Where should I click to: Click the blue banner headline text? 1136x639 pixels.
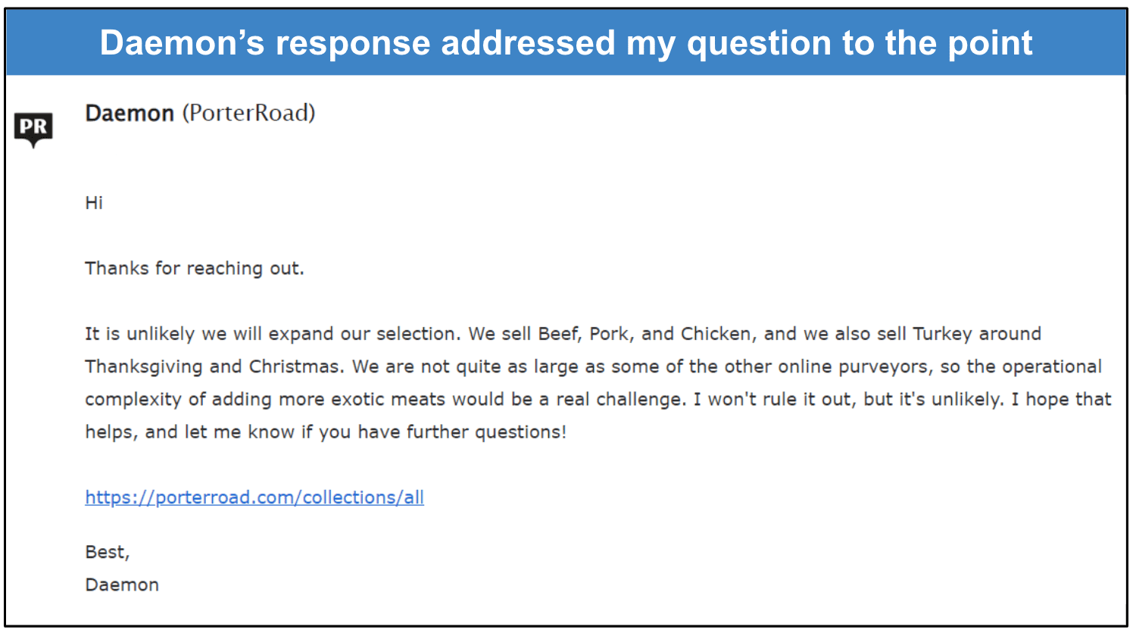tap(566, 43)
